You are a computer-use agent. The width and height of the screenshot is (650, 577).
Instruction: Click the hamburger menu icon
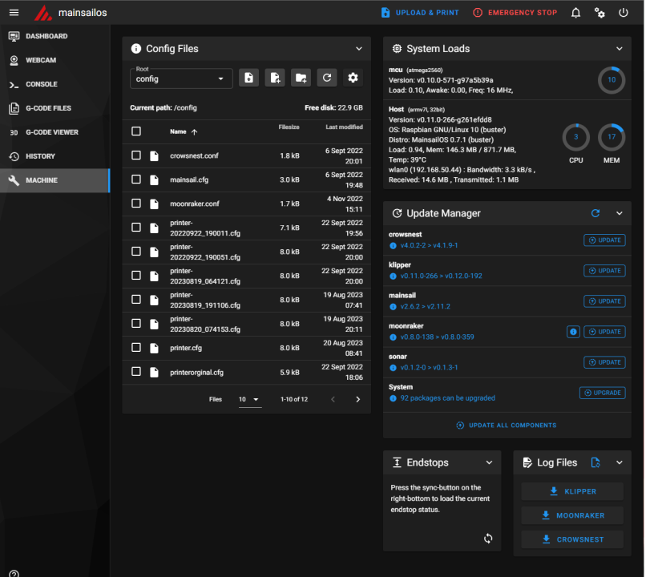14,13
